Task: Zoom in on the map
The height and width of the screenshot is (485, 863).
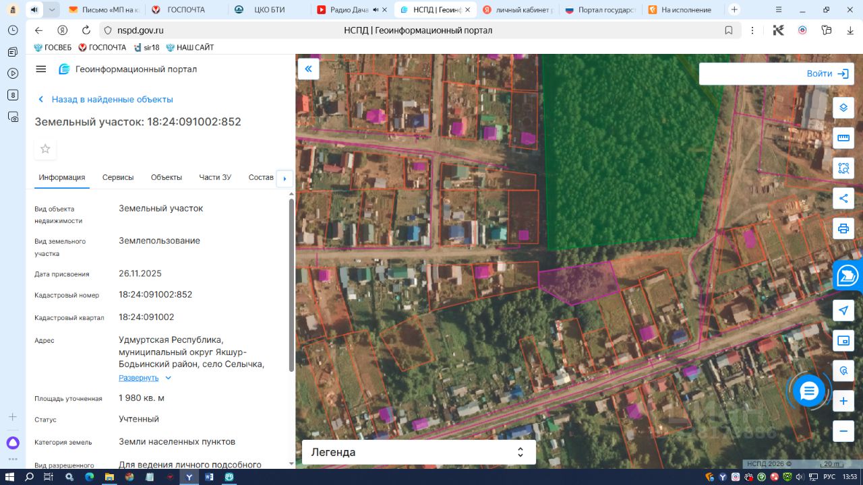Action: (x=843, y=401)
